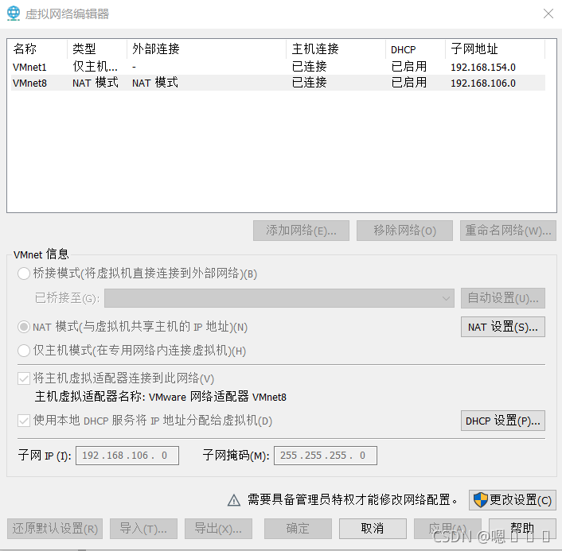Click the 子网地址 column header
Viewport: 562px width, 551px height.
495,49
